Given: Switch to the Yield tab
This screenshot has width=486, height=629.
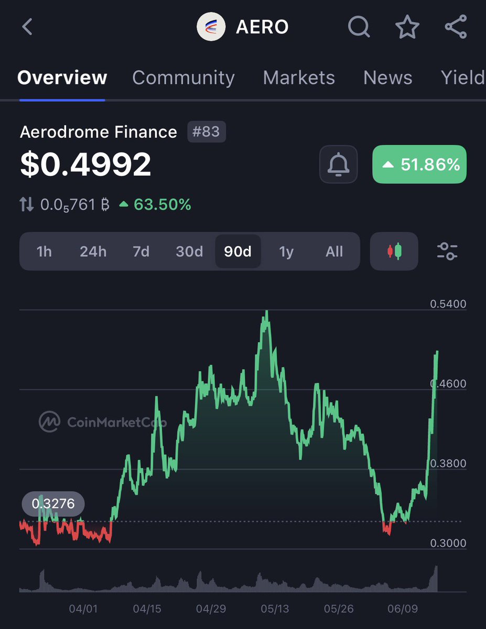Looking at the screenshot, I should 463,78.
